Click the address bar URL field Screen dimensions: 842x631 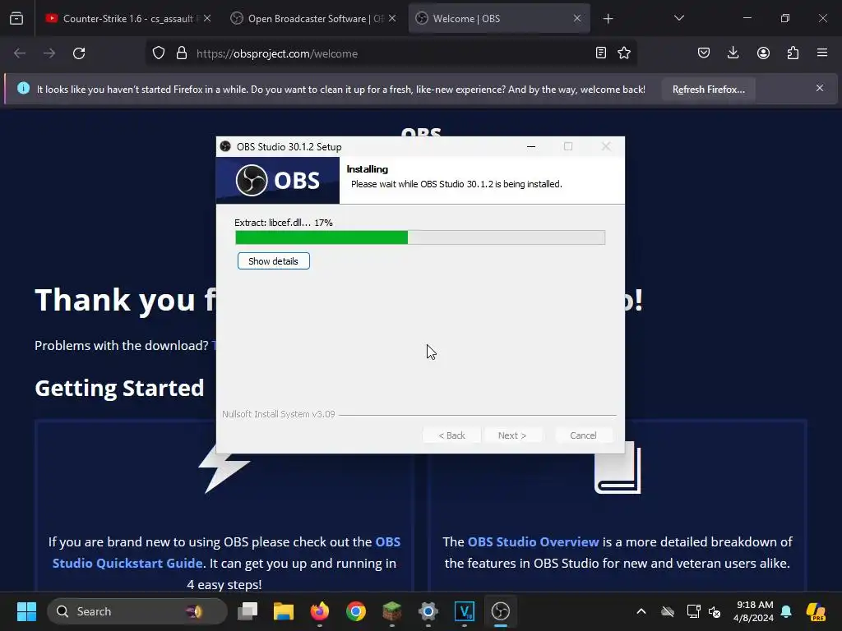[391, 53]
